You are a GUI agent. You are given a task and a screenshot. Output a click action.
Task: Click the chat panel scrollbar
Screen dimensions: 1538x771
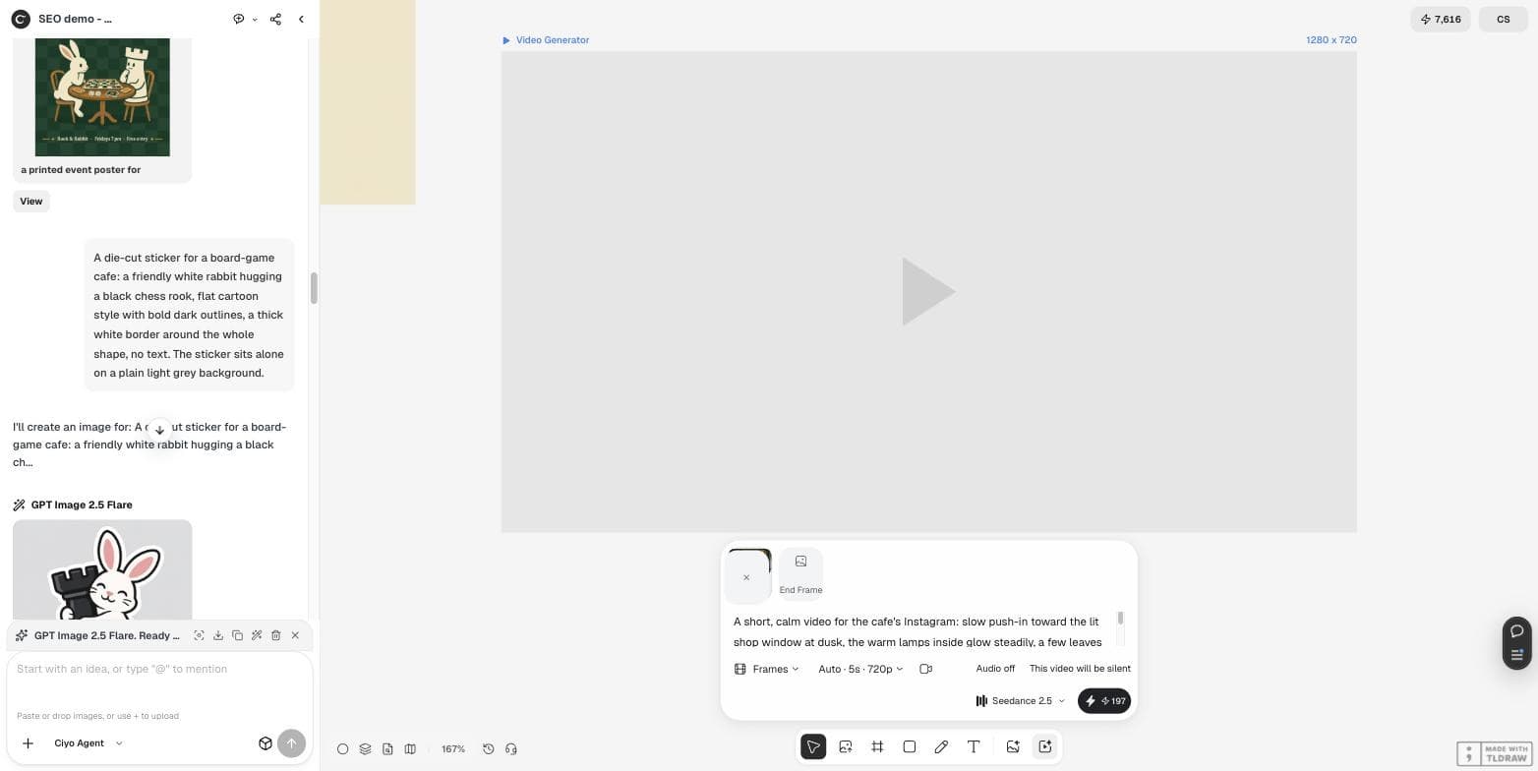pos(314,288)
